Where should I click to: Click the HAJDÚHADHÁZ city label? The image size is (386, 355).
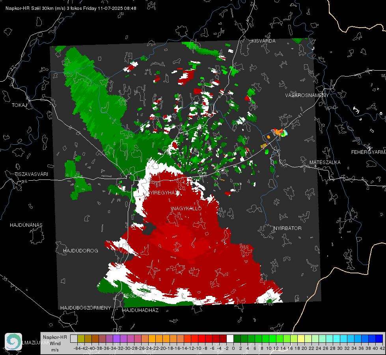click(x=140, y=310)
